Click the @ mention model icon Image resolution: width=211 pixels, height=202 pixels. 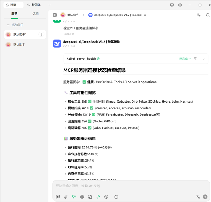(x=106, y=197)
